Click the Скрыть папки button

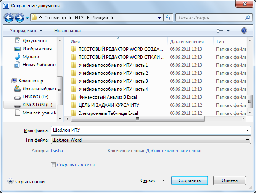[x=26, y=181]
